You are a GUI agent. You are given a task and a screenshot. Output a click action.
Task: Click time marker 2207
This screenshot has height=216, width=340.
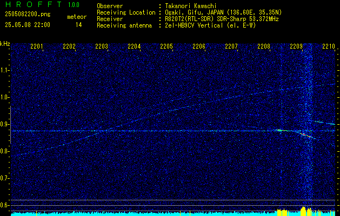231,46
